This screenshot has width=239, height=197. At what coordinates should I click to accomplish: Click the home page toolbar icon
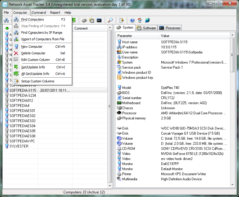click(x=140, y=20)
